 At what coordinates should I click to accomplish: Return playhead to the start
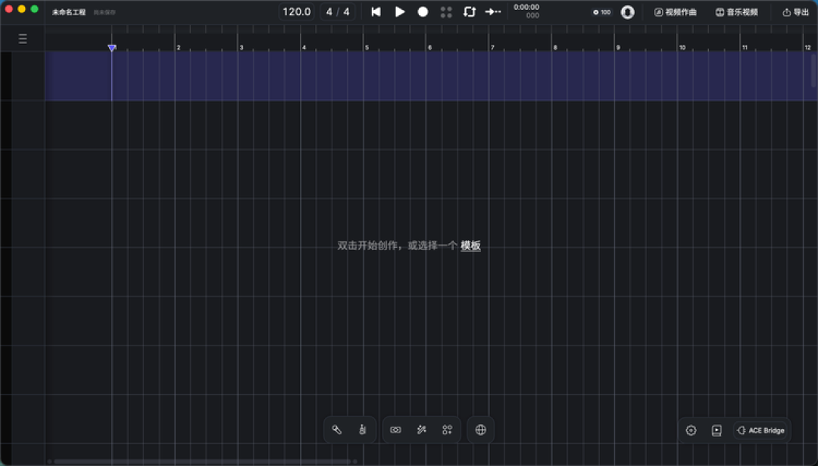coord(376,11)
